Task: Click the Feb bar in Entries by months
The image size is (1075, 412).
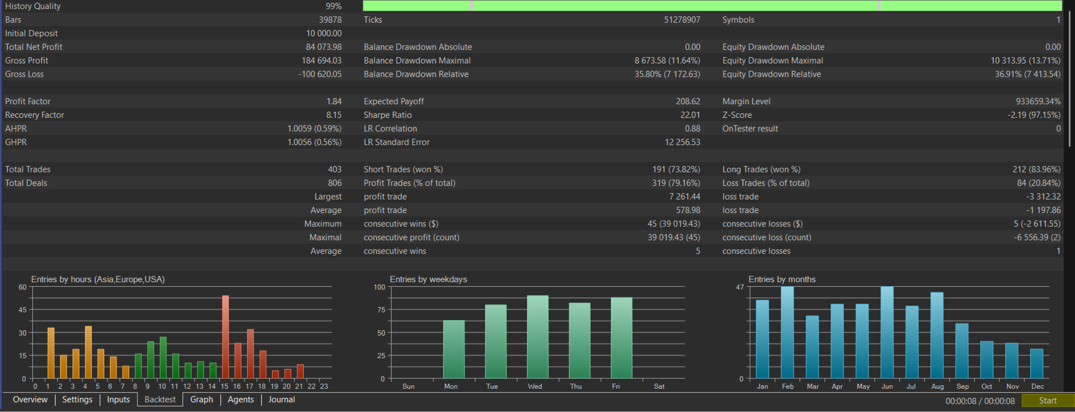Action: pyautogui.click(x=787, y=333)
